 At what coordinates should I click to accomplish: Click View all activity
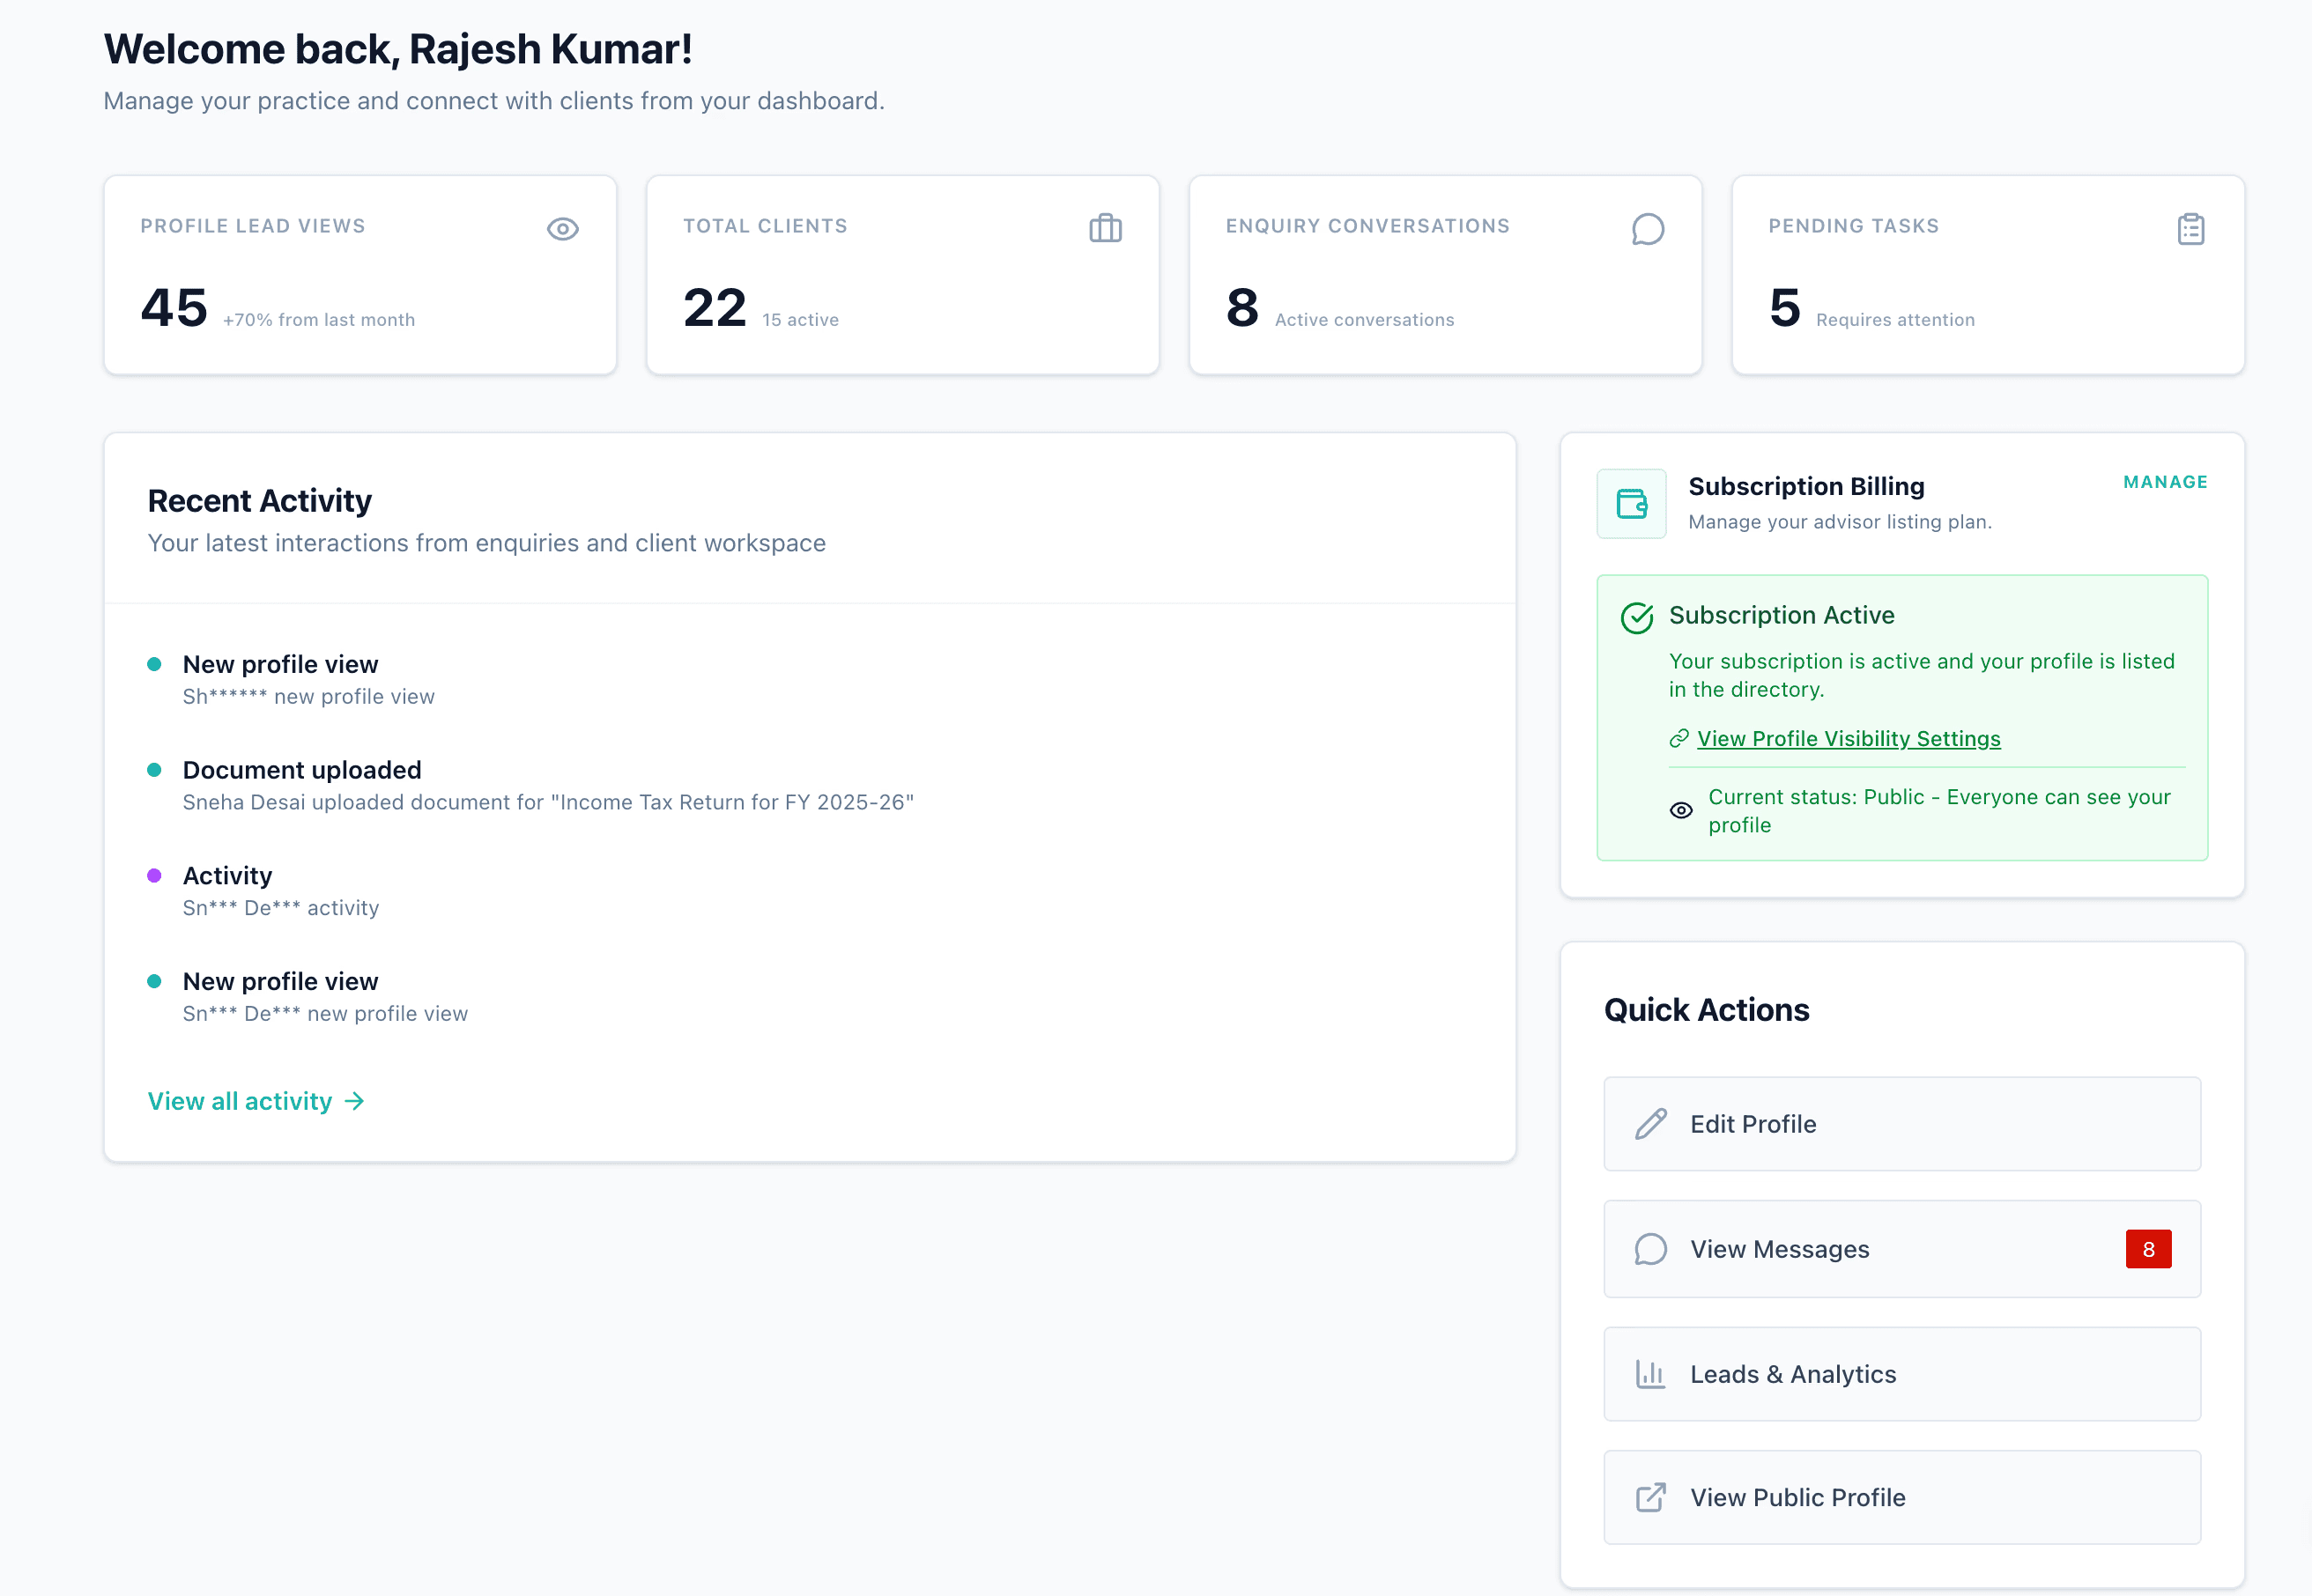[242, 1101]
